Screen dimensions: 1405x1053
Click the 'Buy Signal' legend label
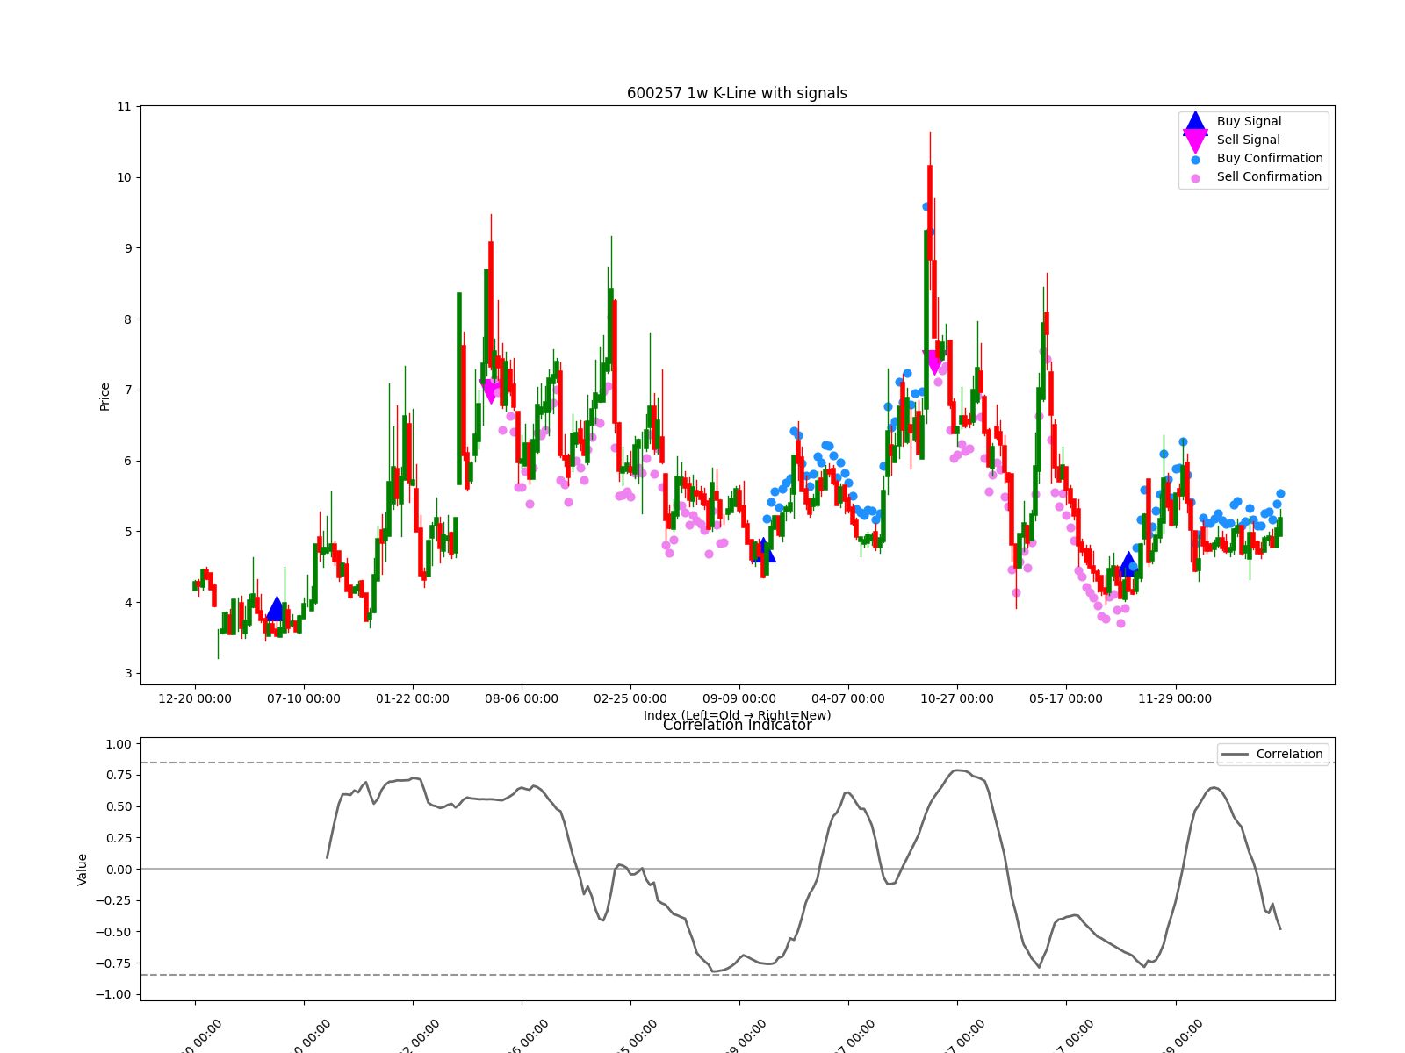pos(1249,122)
